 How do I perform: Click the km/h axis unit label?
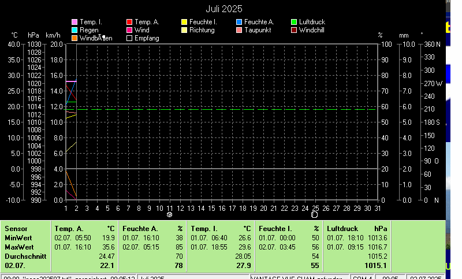pyautogui.click(x=53, y=35)
